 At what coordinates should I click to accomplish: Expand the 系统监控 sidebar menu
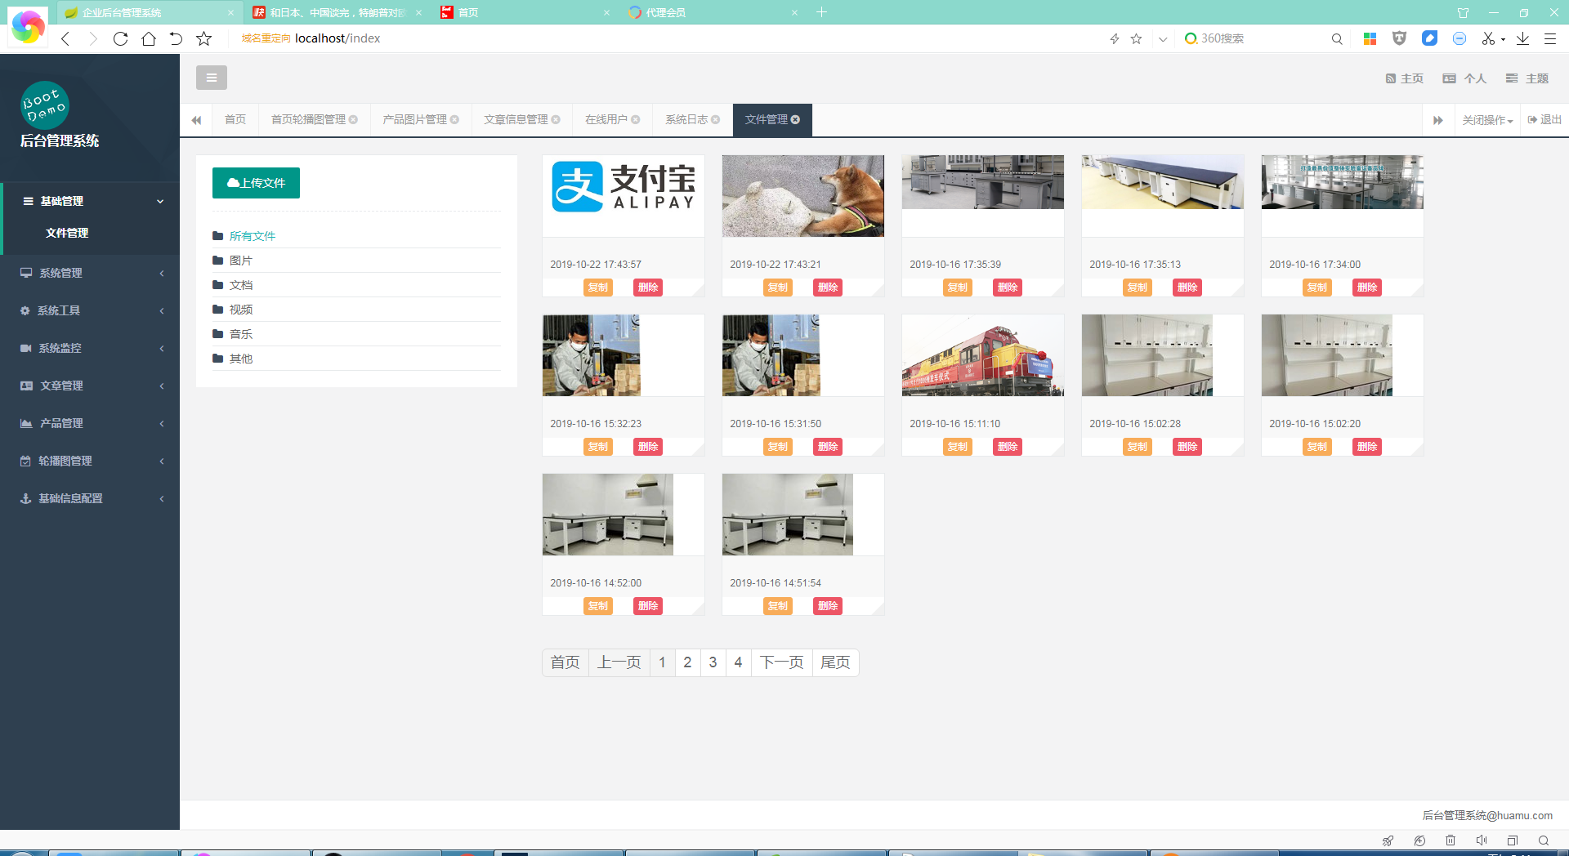pyautogui.click(x=90, y=348)
